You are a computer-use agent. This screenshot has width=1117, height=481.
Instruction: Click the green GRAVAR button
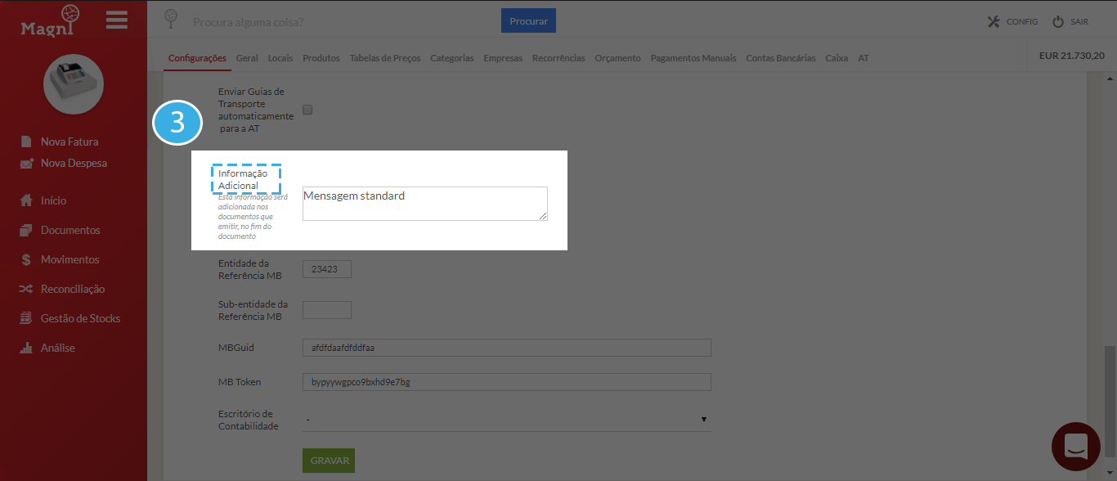coord(329,461)
